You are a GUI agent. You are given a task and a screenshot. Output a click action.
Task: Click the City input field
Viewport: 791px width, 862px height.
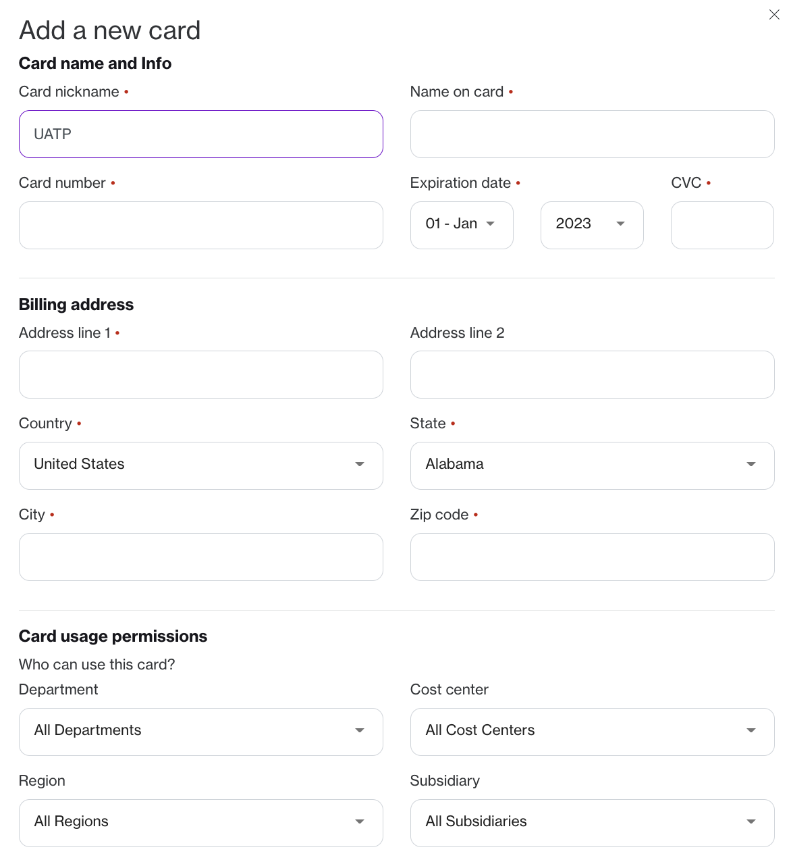click(200, 557)
